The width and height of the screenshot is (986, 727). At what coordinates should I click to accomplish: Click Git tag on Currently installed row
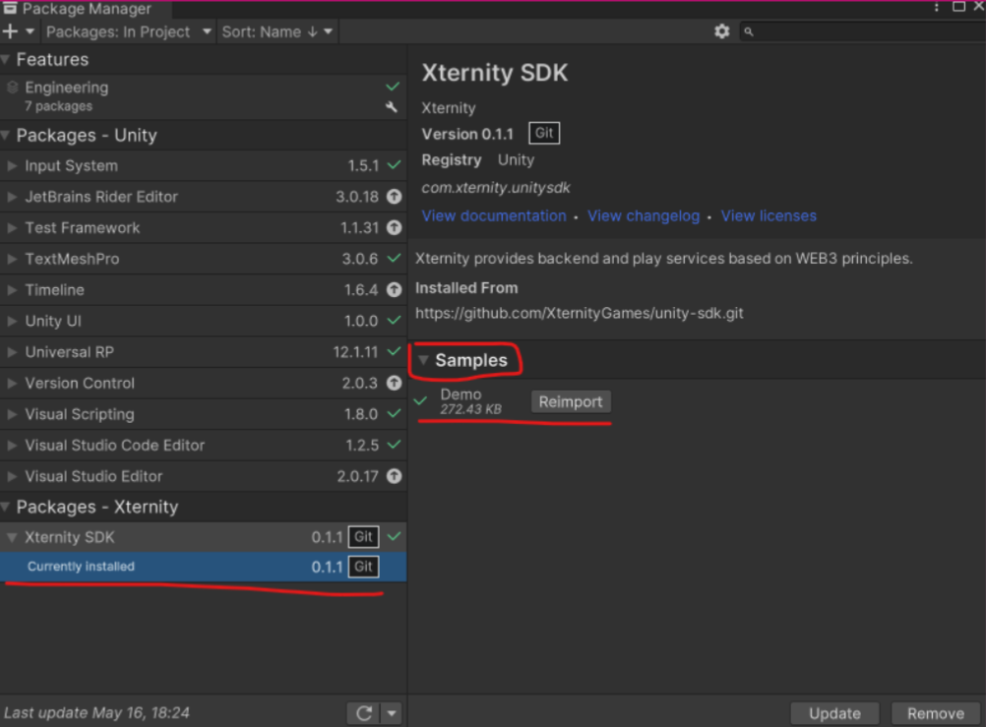(363, 567)
